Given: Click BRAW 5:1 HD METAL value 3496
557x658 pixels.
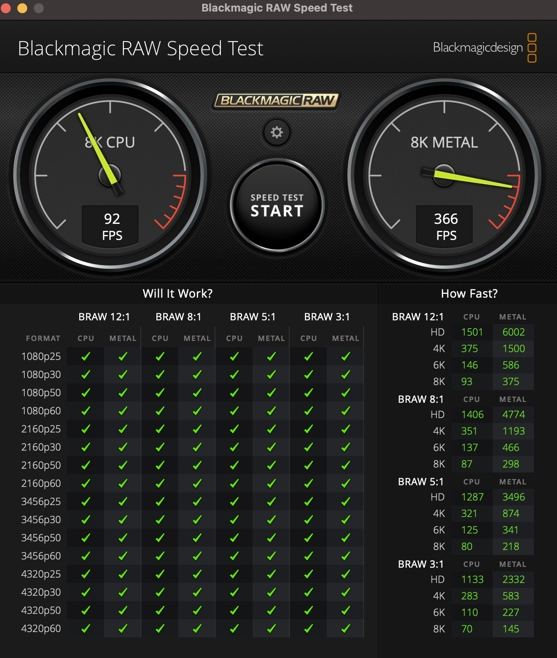Looking at the screenshot, I should pyautogui.click(x=514, y=497).
